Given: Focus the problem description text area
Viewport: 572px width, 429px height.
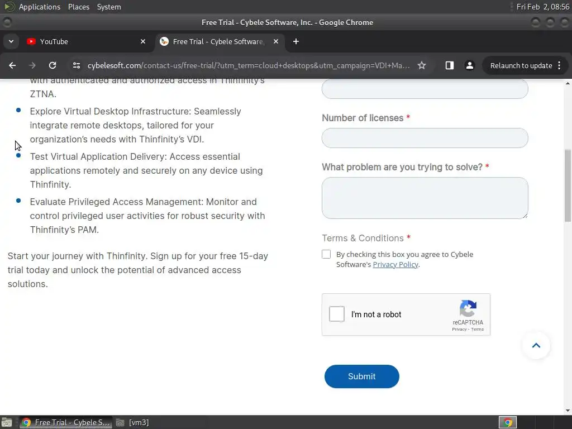Looking at the screenshot, I should tap(425, 198).
